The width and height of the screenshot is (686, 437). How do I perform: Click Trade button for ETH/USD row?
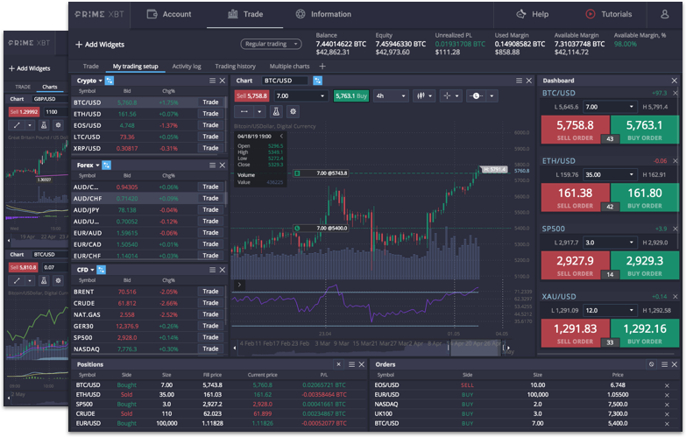pyautogui.click(x=210, y=114)
